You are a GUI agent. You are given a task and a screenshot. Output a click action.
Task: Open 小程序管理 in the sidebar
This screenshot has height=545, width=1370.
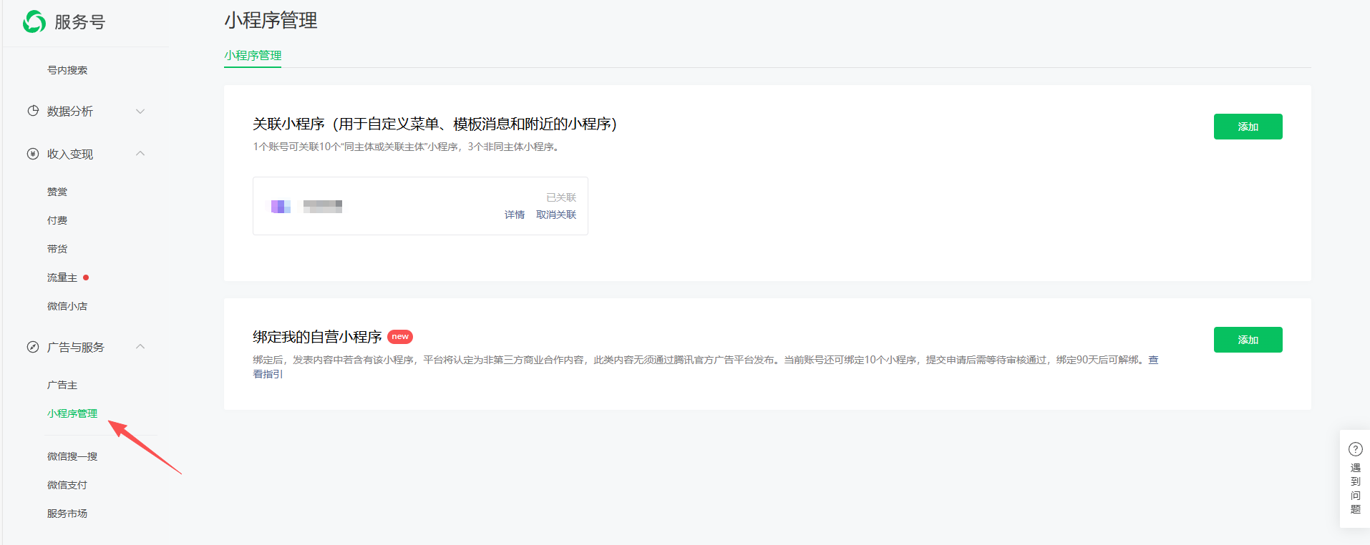point(72,413)
